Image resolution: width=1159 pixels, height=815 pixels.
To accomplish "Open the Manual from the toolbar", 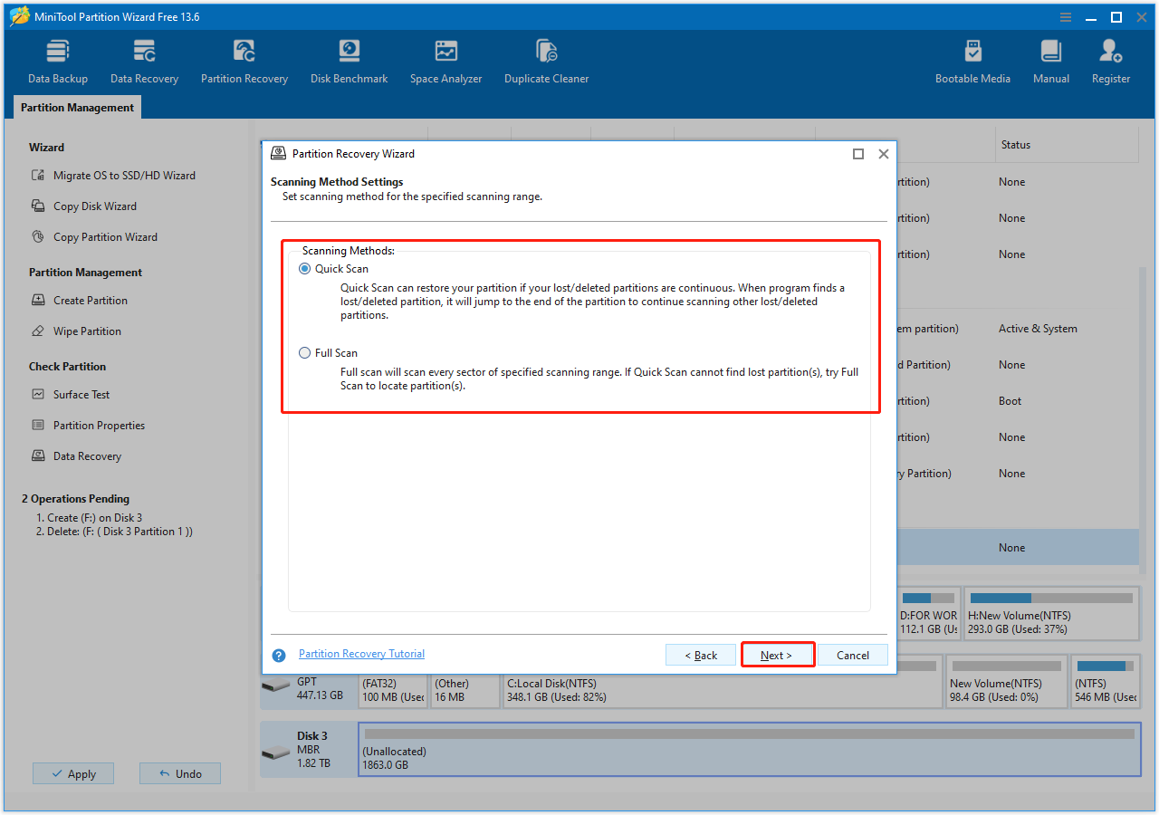I will (1050, 60).
